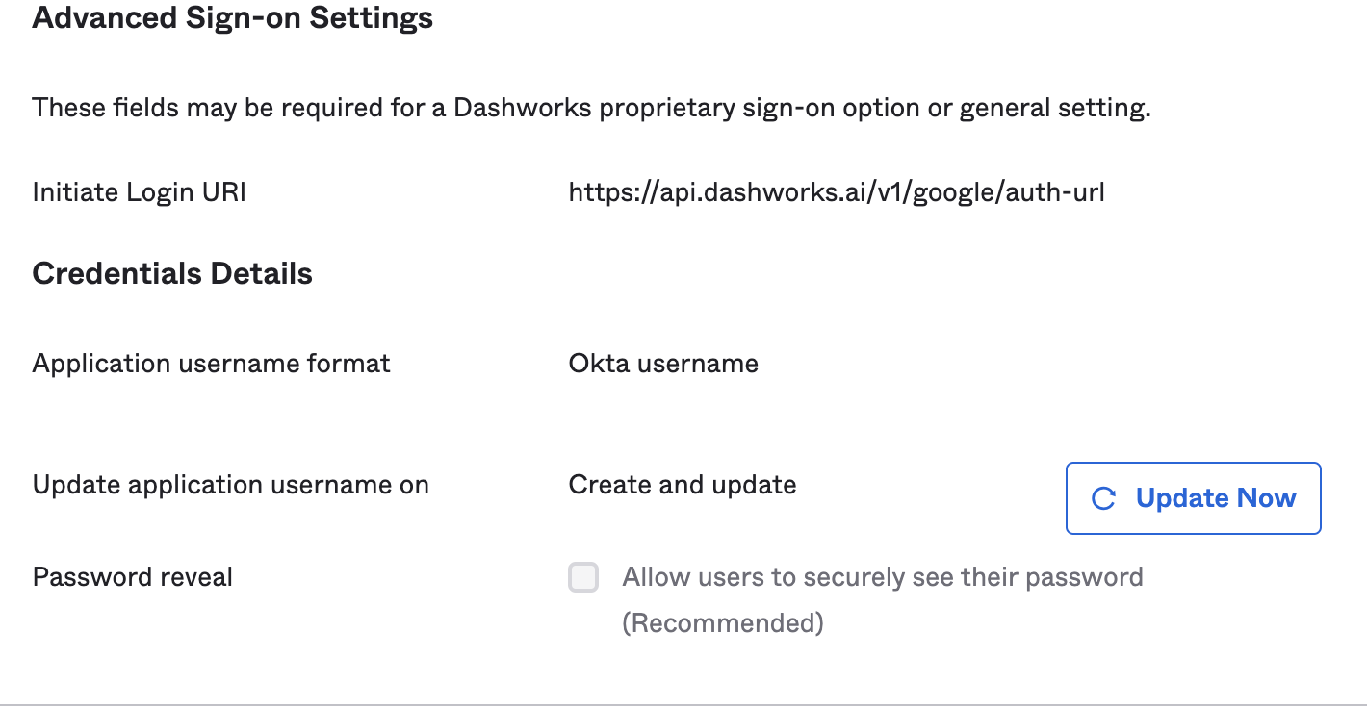Select the Initiate Login URI label
This screenshot has width=1367, height=708.
140,192
